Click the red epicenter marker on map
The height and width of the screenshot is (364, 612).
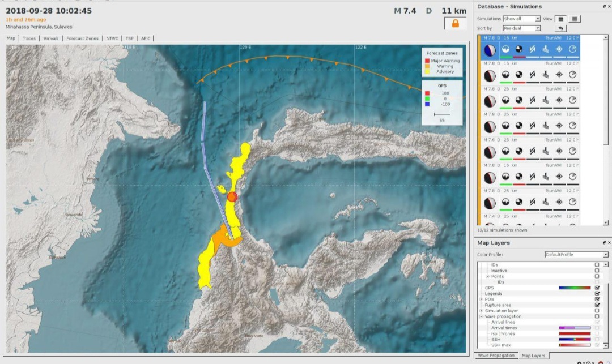click(232, 197)
